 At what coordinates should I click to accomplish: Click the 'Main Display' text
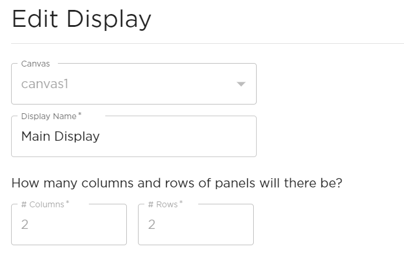tap(60, 137)
